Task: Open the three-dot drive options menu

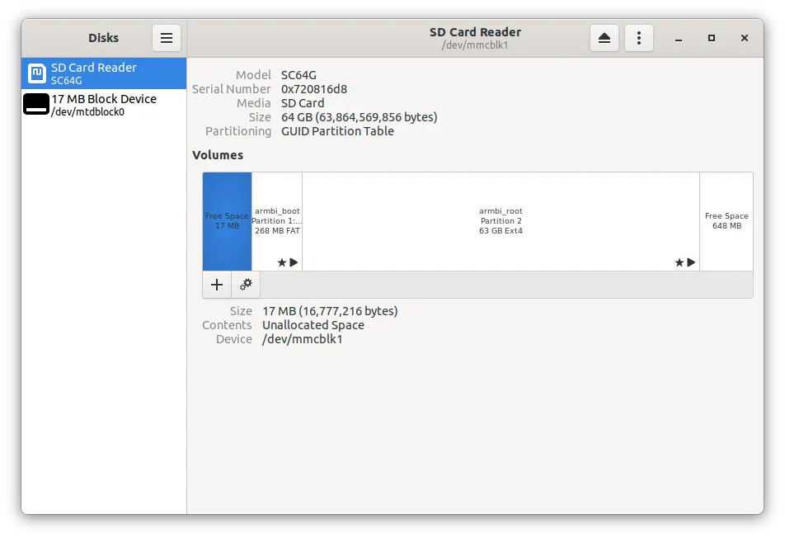Action: 639,38
